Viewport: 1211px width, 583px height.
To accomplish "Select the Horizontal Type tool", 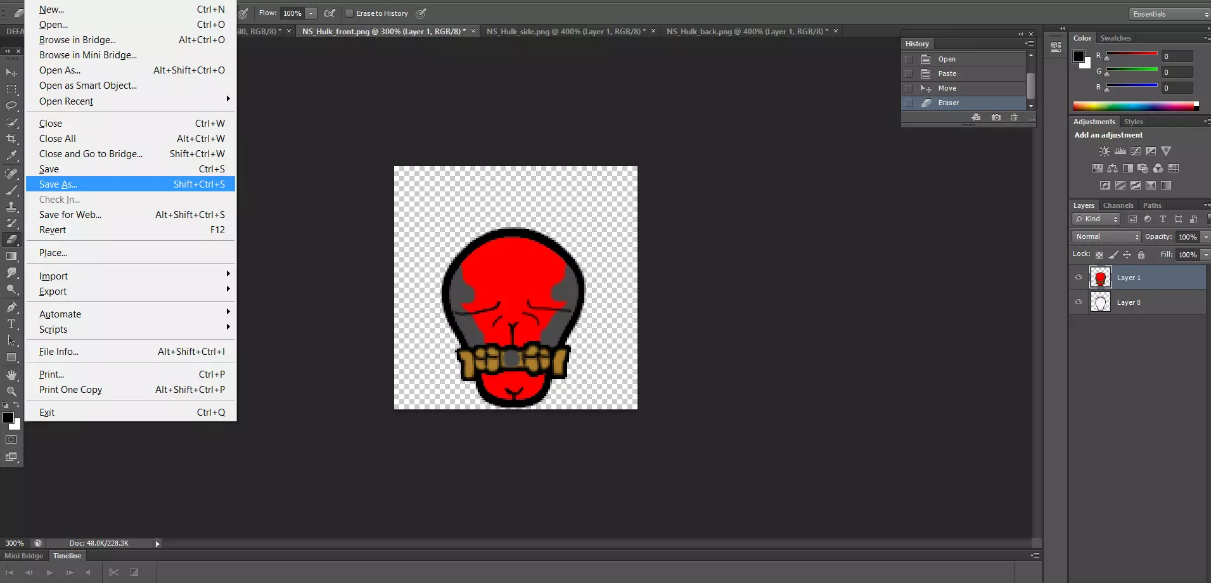I will pyautogui.click(x=11, y=324).
